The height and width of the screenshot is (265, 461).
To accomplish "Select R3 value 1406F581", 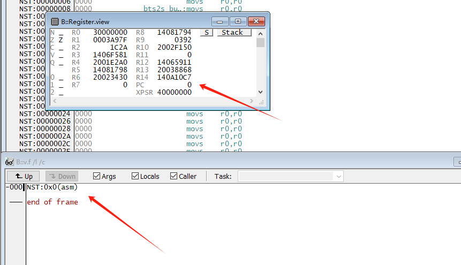I will (110, 55).
